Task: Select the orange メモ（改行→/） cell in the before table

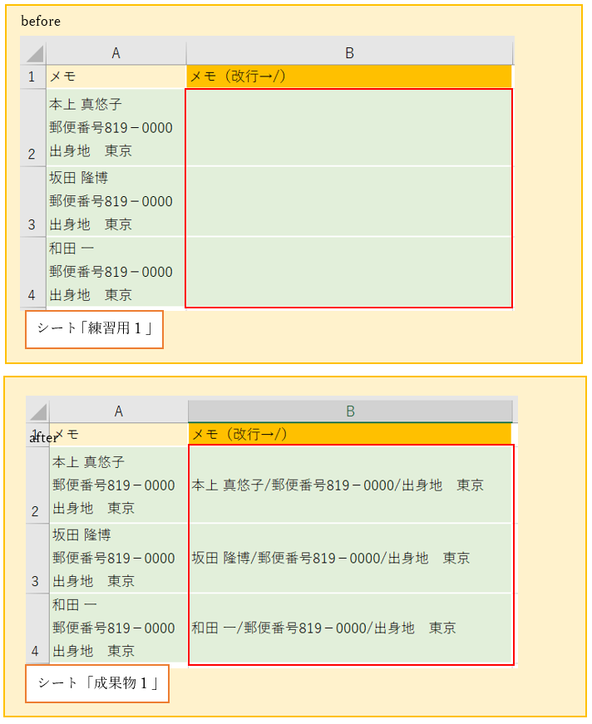Action: 349,76
